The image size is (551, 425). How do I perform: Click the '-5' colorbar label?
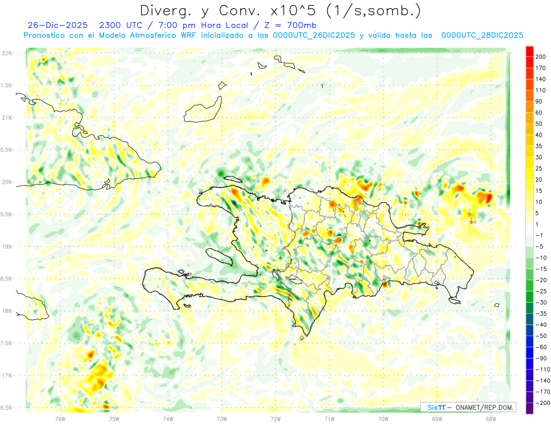coord(540,247)
